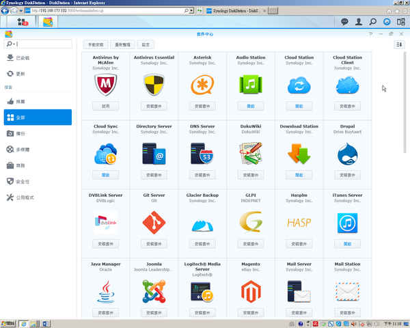Open the sort options list button
This screenshot has height=328, width=410.
click(399, 44)
